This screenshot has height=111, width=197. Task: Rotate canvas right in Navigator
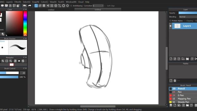23,61
